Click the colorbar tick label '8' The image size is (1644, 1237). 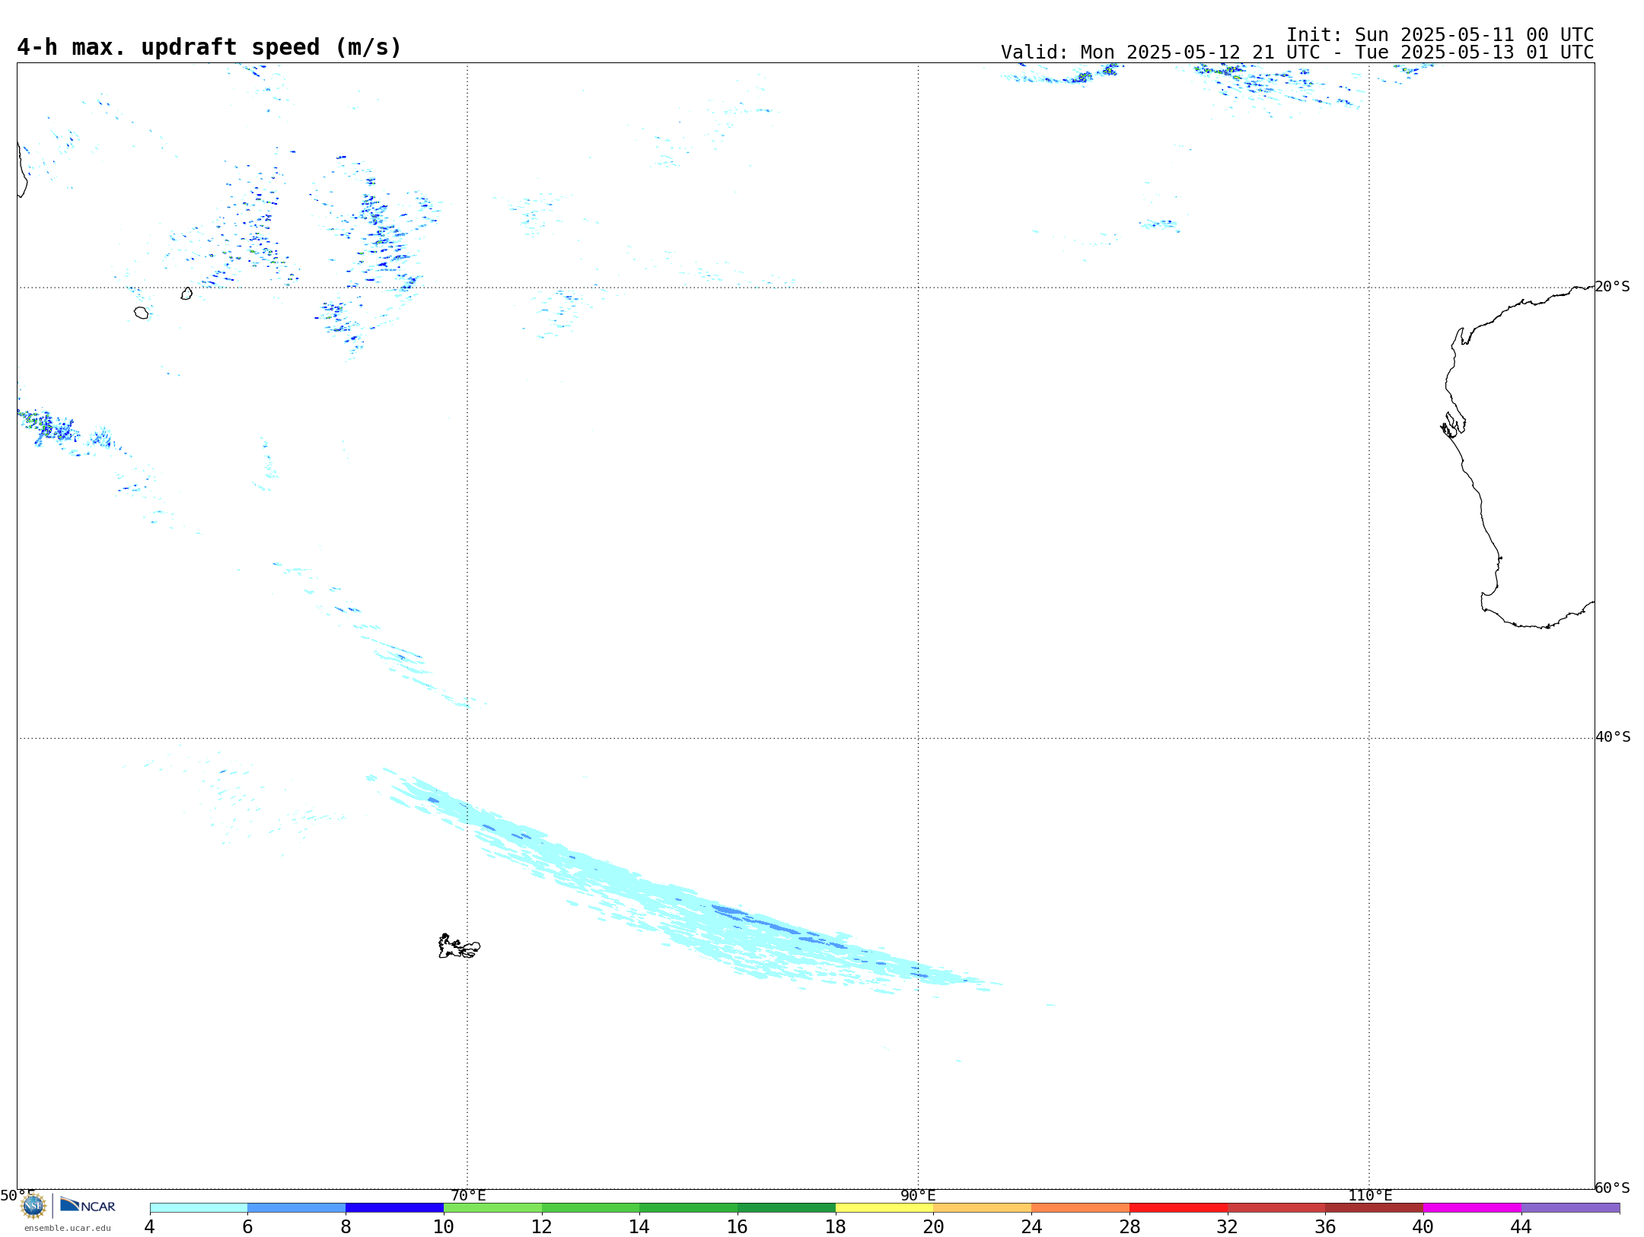click(346, 1226)
